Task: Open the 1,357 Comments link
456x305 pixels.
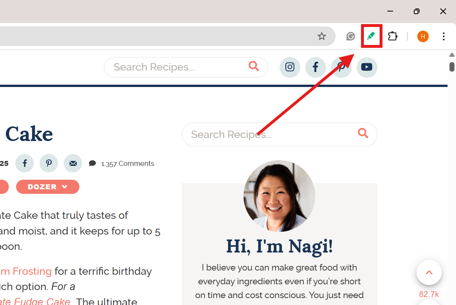Action: click(127, 164)
